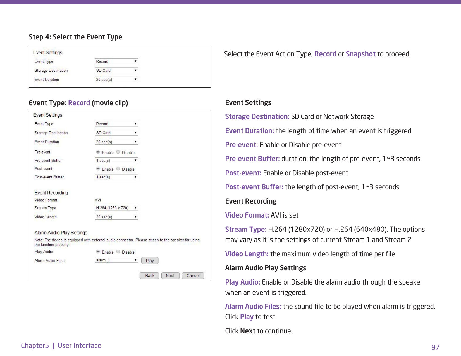Select Enable radio for Pre-event

98,152
